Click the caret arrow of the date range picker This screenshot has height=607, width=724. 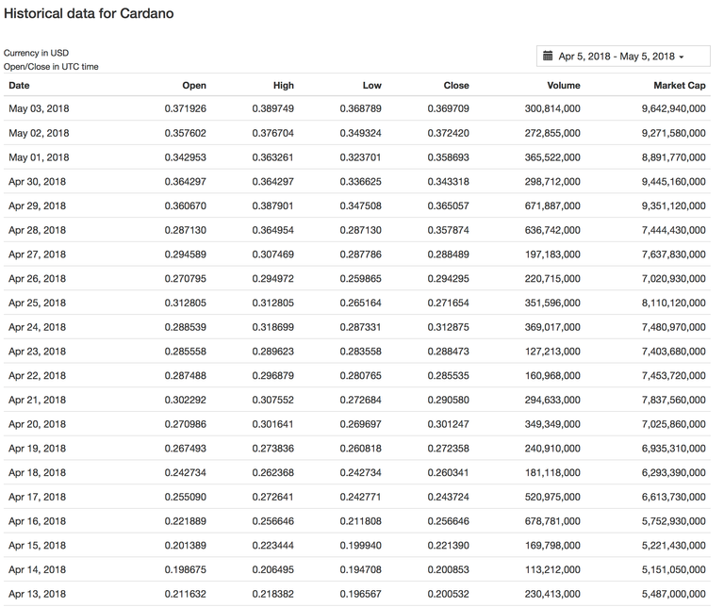click(682, 57)
